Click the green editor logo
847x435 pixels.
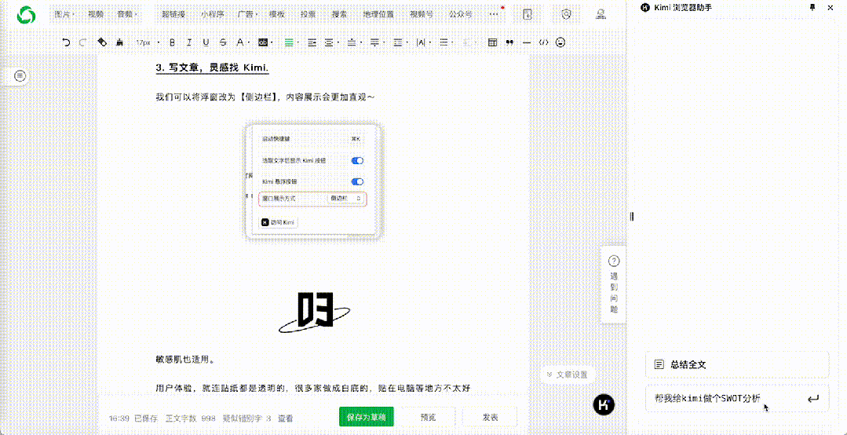pyautogui.click(x=25, y=15)
